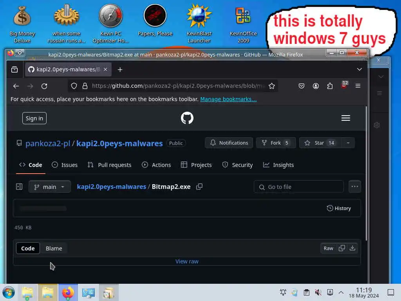Click the Sign in button
Viewport: 401px width, 301px height.
(x=34, y=118)
